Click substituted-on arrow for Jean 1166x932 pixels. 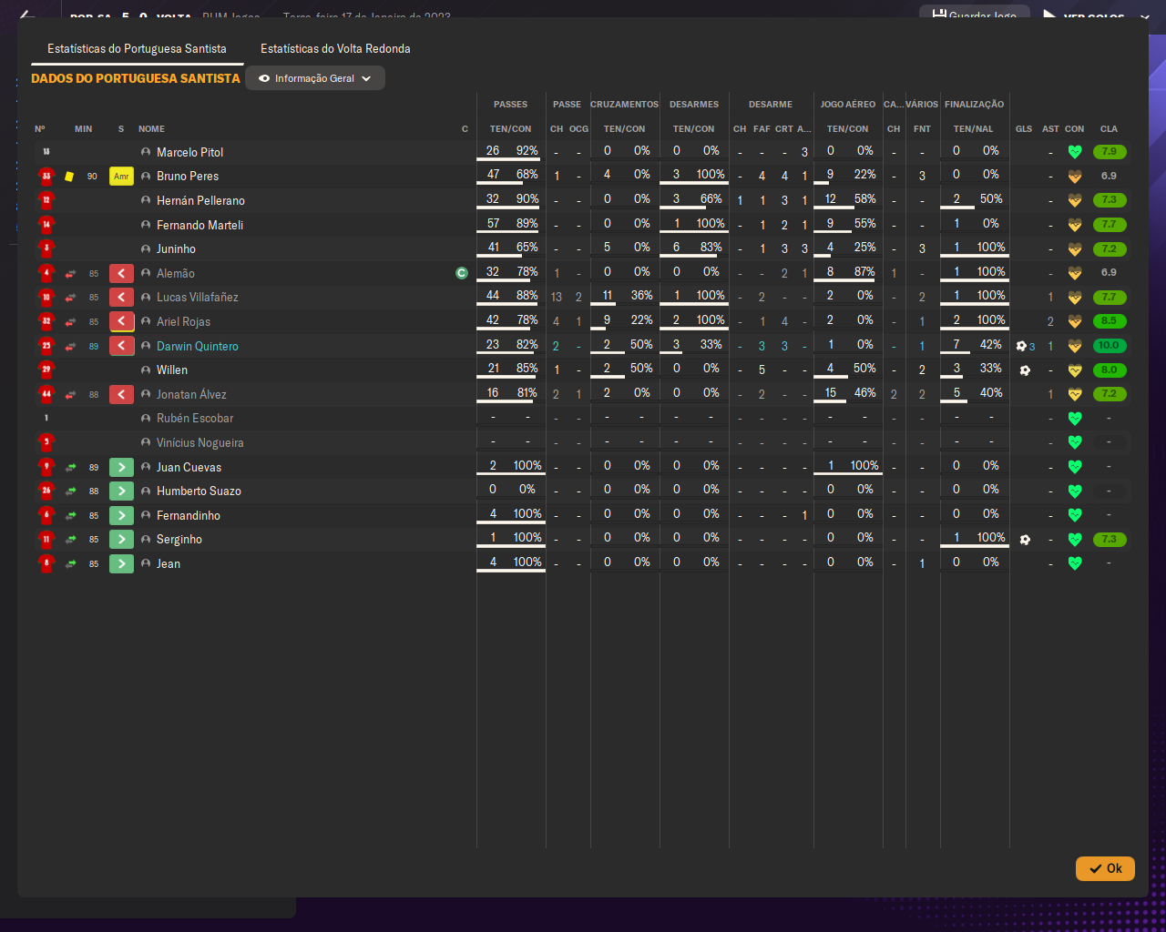click(121, 563)
